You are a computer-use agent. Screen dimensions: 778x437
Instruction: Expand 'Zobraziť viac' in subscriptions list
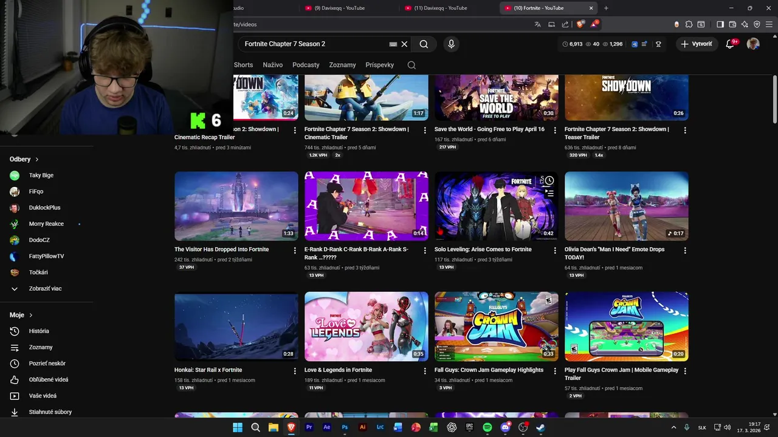coord(45,289)
